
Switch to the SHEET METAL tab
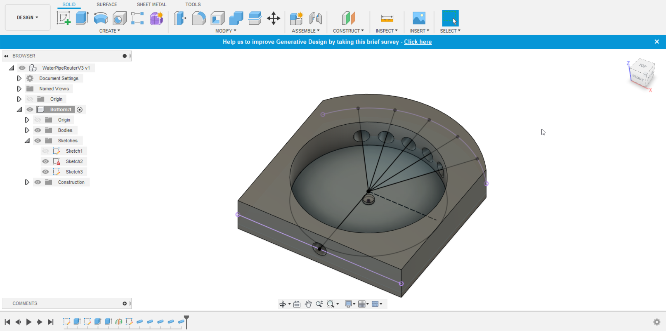[x=152, y=5]
